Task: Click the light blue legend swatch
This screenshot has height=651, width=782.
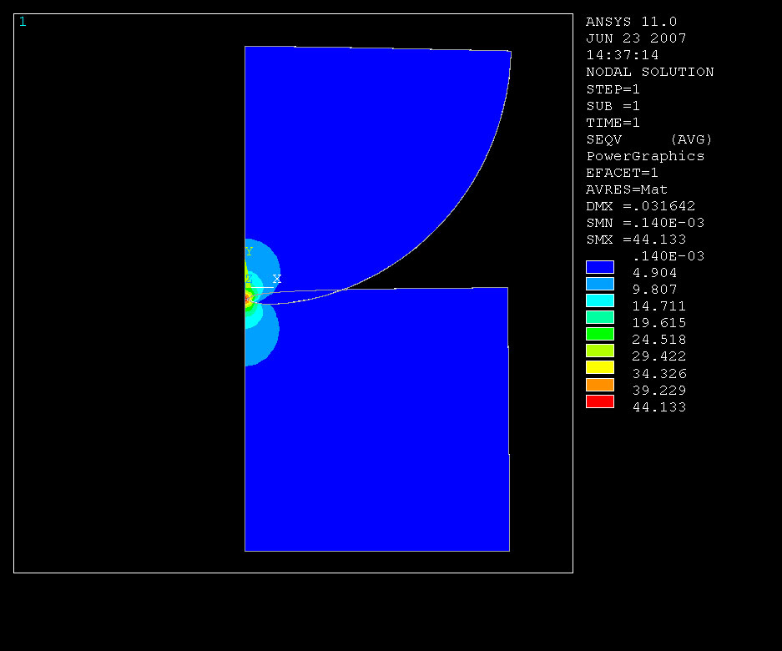Action: coord(599,284)
